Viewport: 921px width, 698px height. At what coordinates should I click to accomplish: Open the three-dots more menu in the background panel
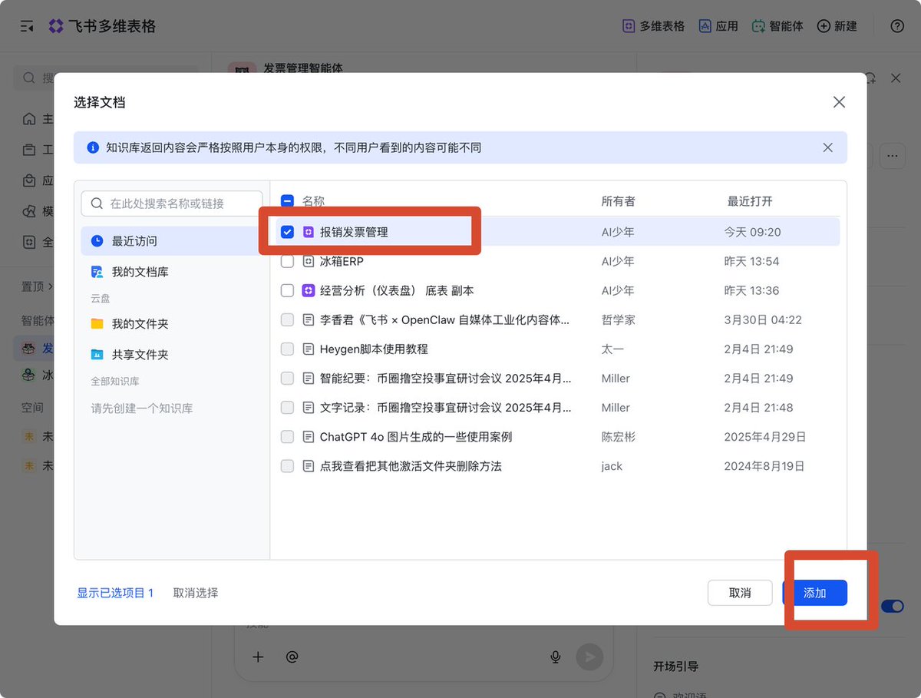[x=892, y=156]
